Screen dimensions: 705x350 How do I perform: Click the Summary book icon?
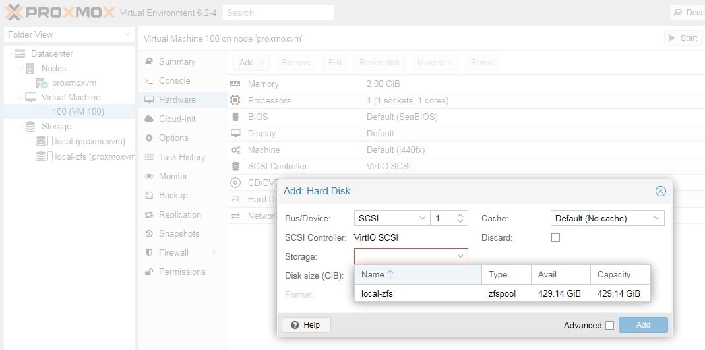149,61
